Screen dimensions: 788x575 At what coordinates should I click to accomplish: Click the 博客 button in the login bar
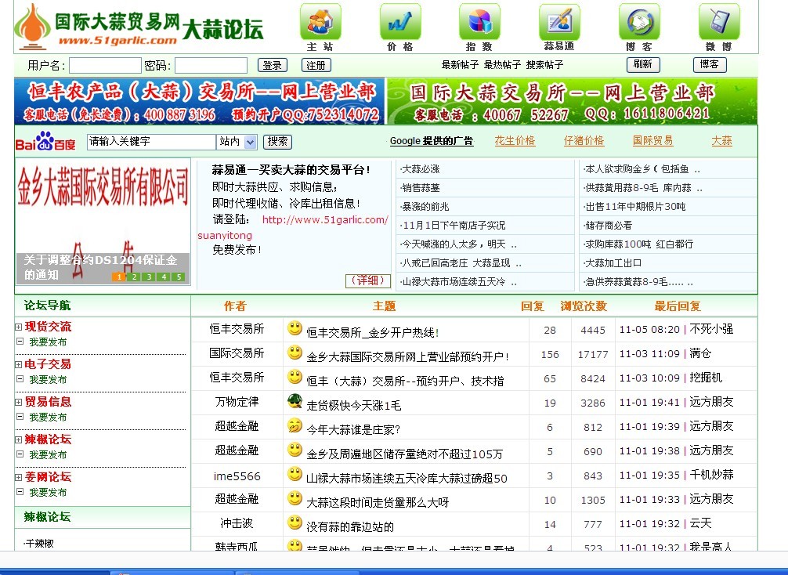click(710, 64)
